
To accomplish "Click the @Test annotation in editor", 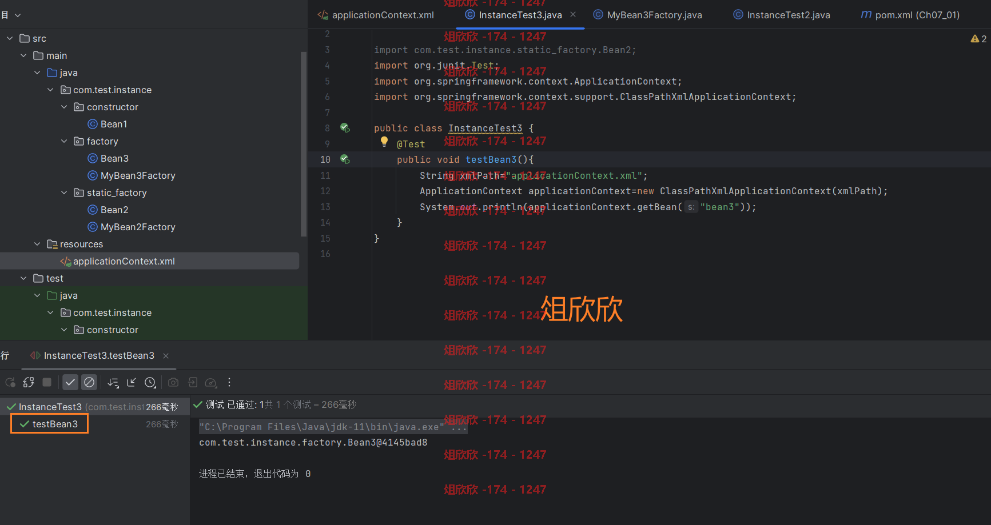I will pyautogui.click(x=411, y=144).
